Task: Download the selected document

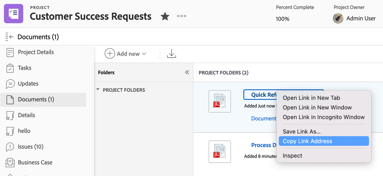Action: coord(171,54)
